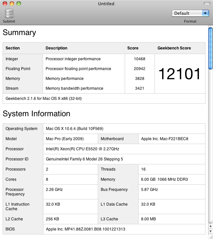Image resolution: width=213 pixels, height=239 pixels.
Task: Click the '5.87 GHz' bus frequency value
Action: click(149, 190)
